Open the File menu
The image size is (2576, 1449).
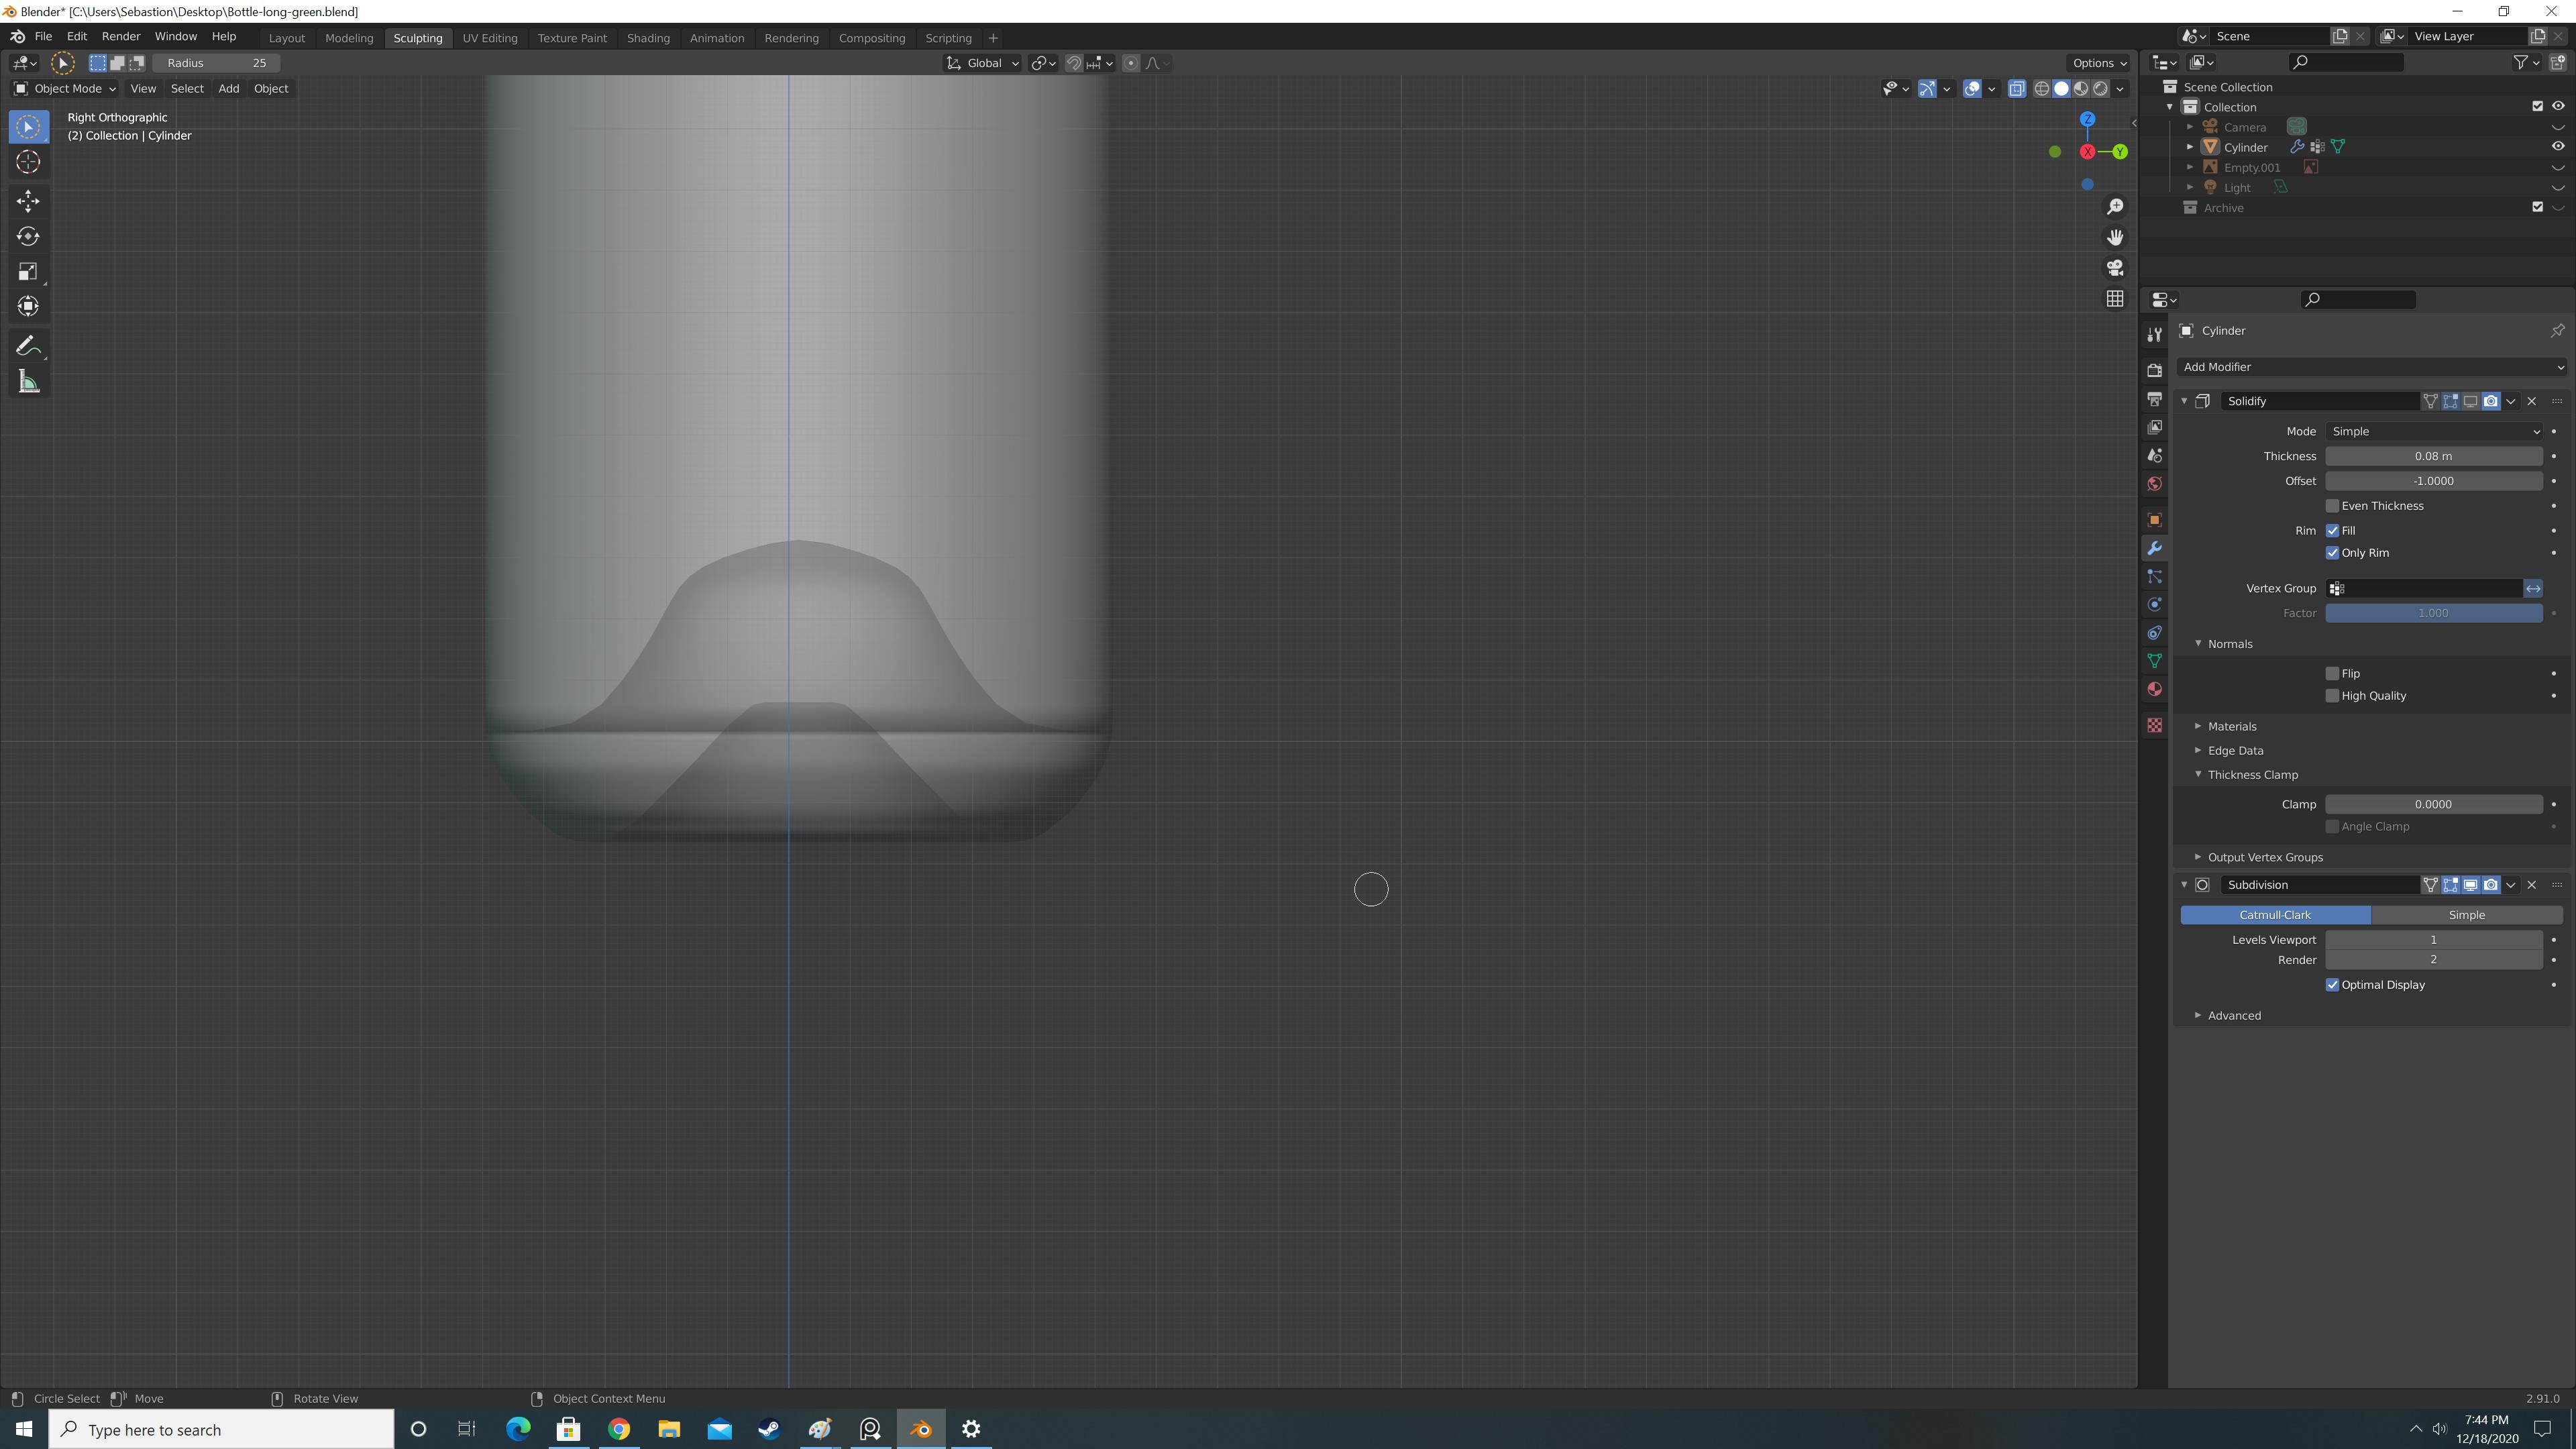pos(43,37)
